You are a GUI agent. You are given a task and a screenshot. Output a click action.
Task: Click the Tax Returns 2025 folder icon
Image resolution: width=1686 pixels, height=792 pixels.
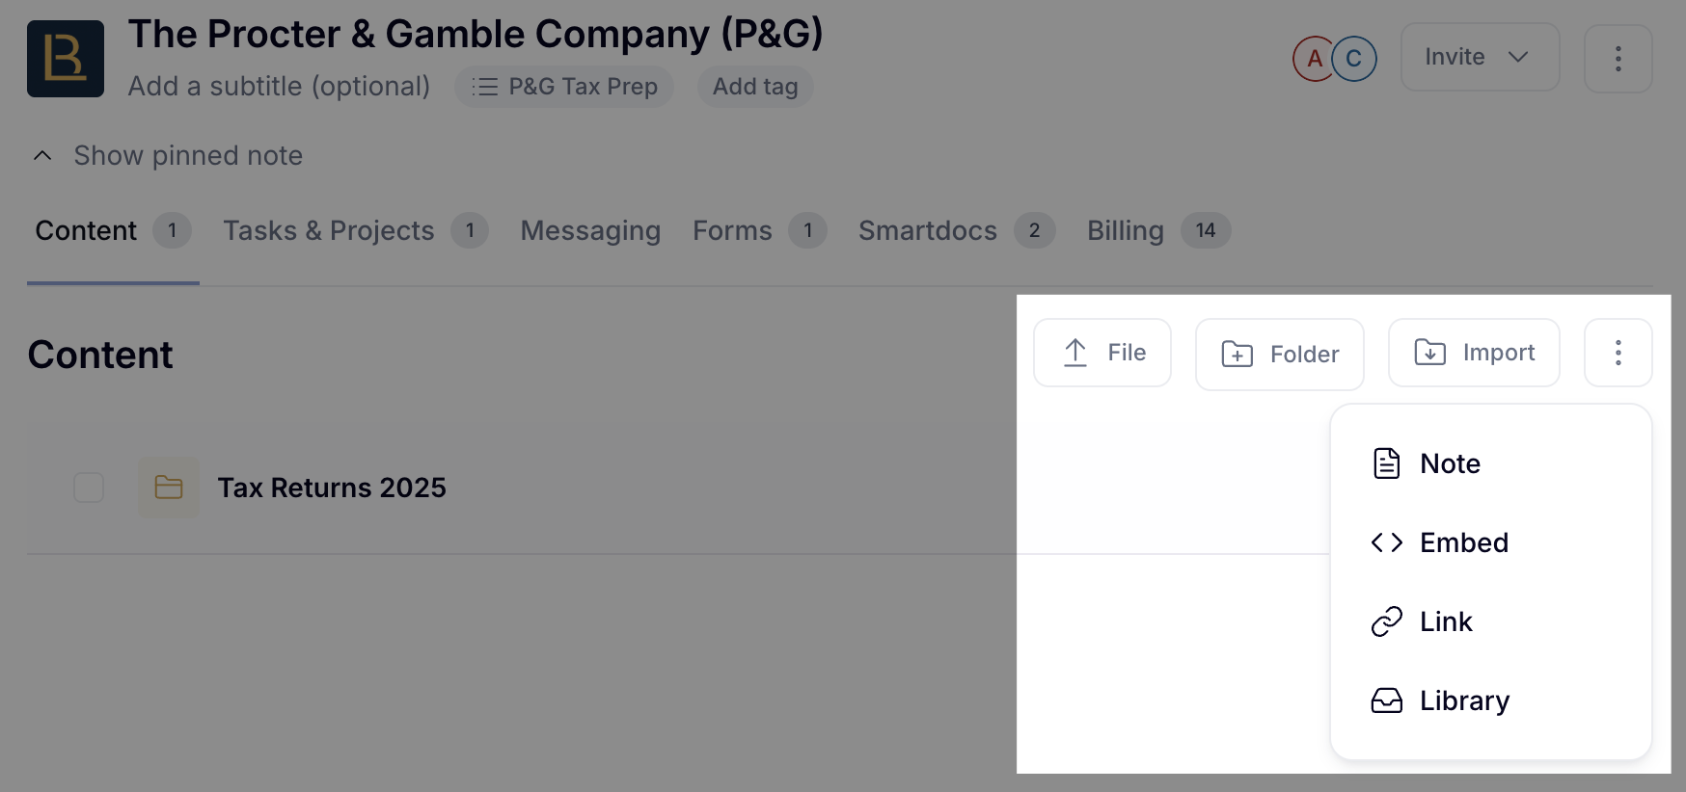pyautogui.click(x=169, y=488)
